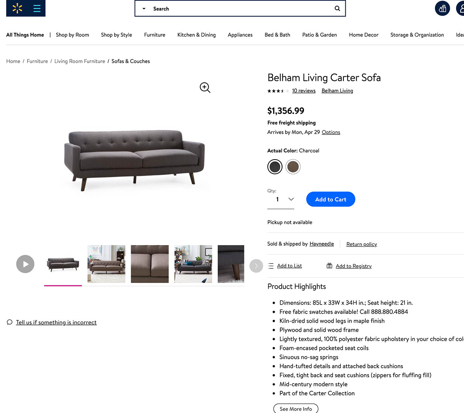Click the gift registry icon
The image size is (464, 413).
pos(330,266)
